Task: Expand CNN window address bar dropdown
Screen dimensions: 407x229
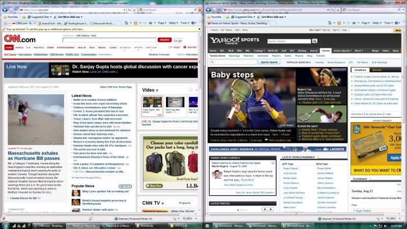Action: [125, 10]
